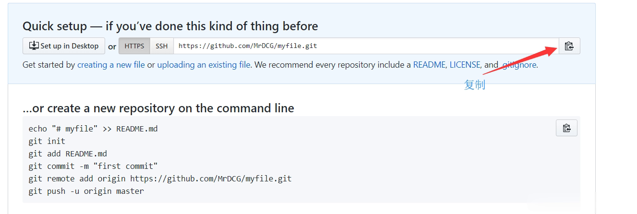This screenshot has height=214, width=637.
Task: Follow the LICENSE link
Action: point(465,64)
